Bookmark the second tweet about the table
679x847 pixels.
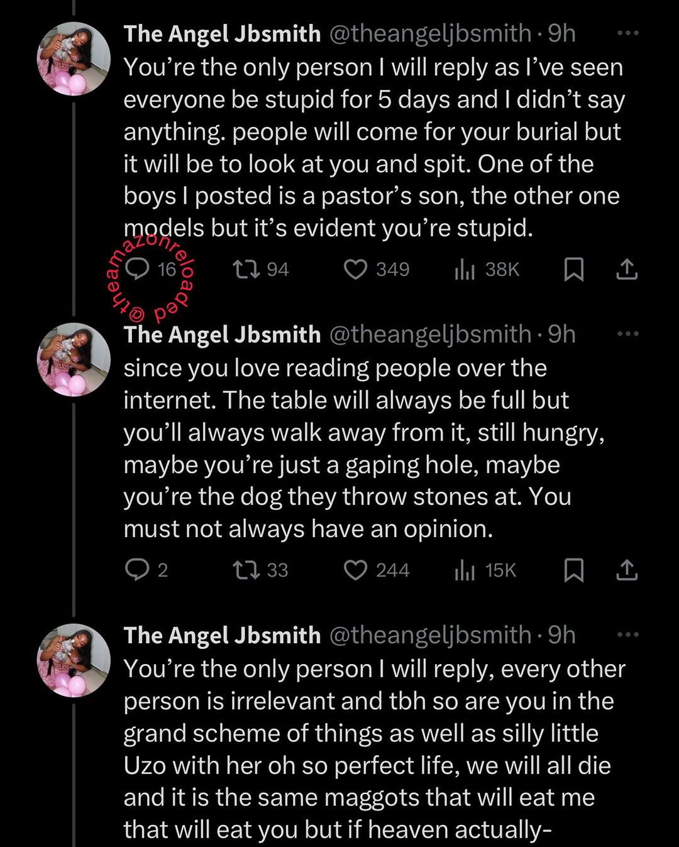pyautogui.click(x=573, y=570)
